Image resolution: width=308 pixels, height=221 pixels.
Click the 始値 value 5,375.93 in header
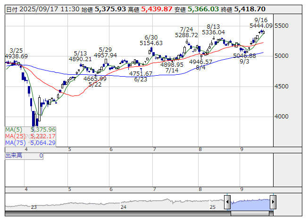tap(110, 9)
